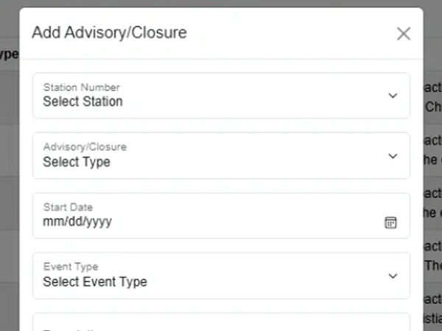Open the calendar date picker icon
The width and height of the screenshot is (442, 331).
[391, 222]
